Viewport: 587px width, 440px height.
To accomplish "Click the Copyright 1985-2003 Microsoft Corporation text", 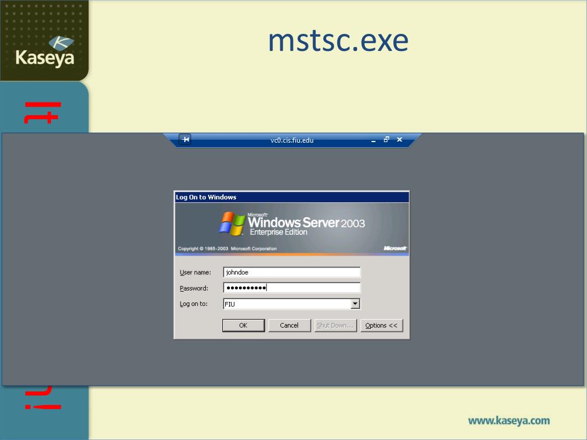I will pyautogui.click(x=227, y=249).
